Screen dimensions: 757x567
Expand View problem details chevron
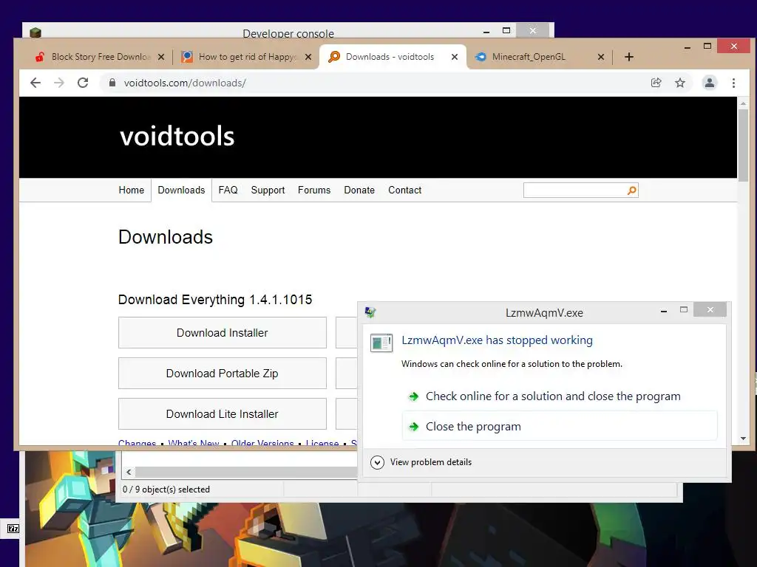[377, 462]
